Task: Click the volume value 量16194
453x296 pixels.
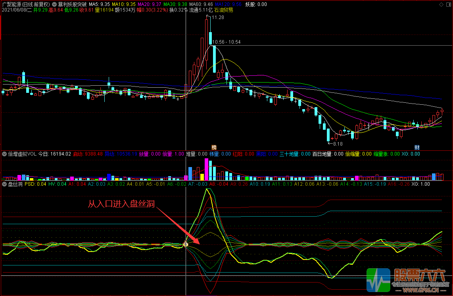Action: (104, 10)
